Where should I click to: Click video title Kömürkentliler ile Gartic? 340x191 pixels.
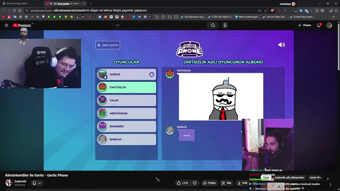[36, 175]
